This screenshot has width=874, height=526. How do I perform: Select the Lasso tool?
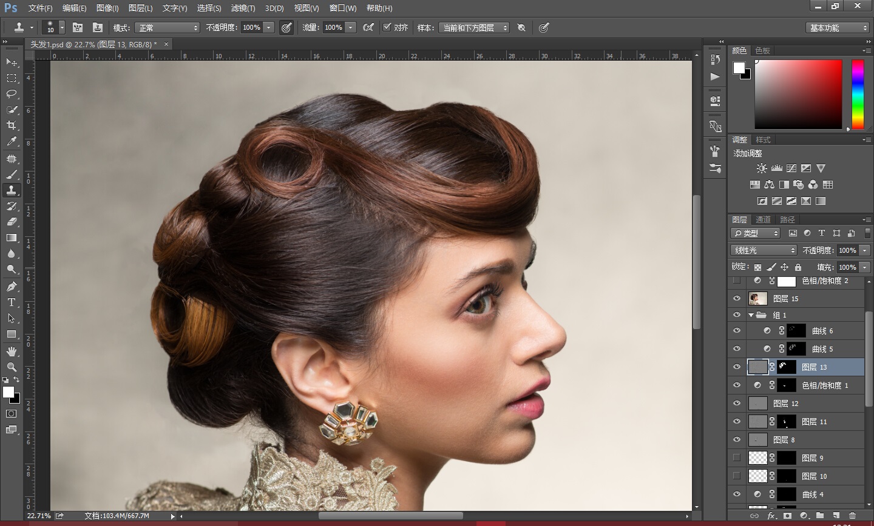click(x=12, y=94)
